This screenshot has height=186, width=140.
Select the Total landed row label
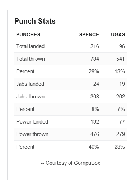[x=31, y=46]
